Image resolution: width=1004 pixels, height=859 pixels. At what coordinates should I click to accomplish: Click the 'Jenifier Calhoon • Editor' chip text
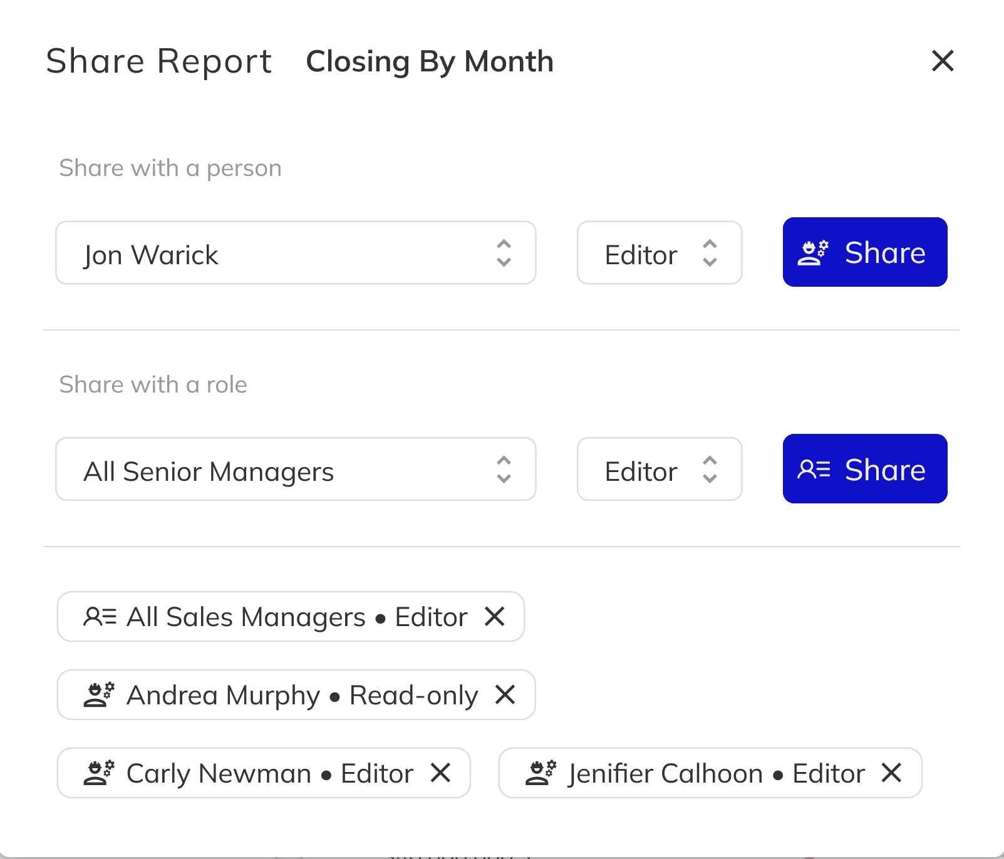[717, 773]
